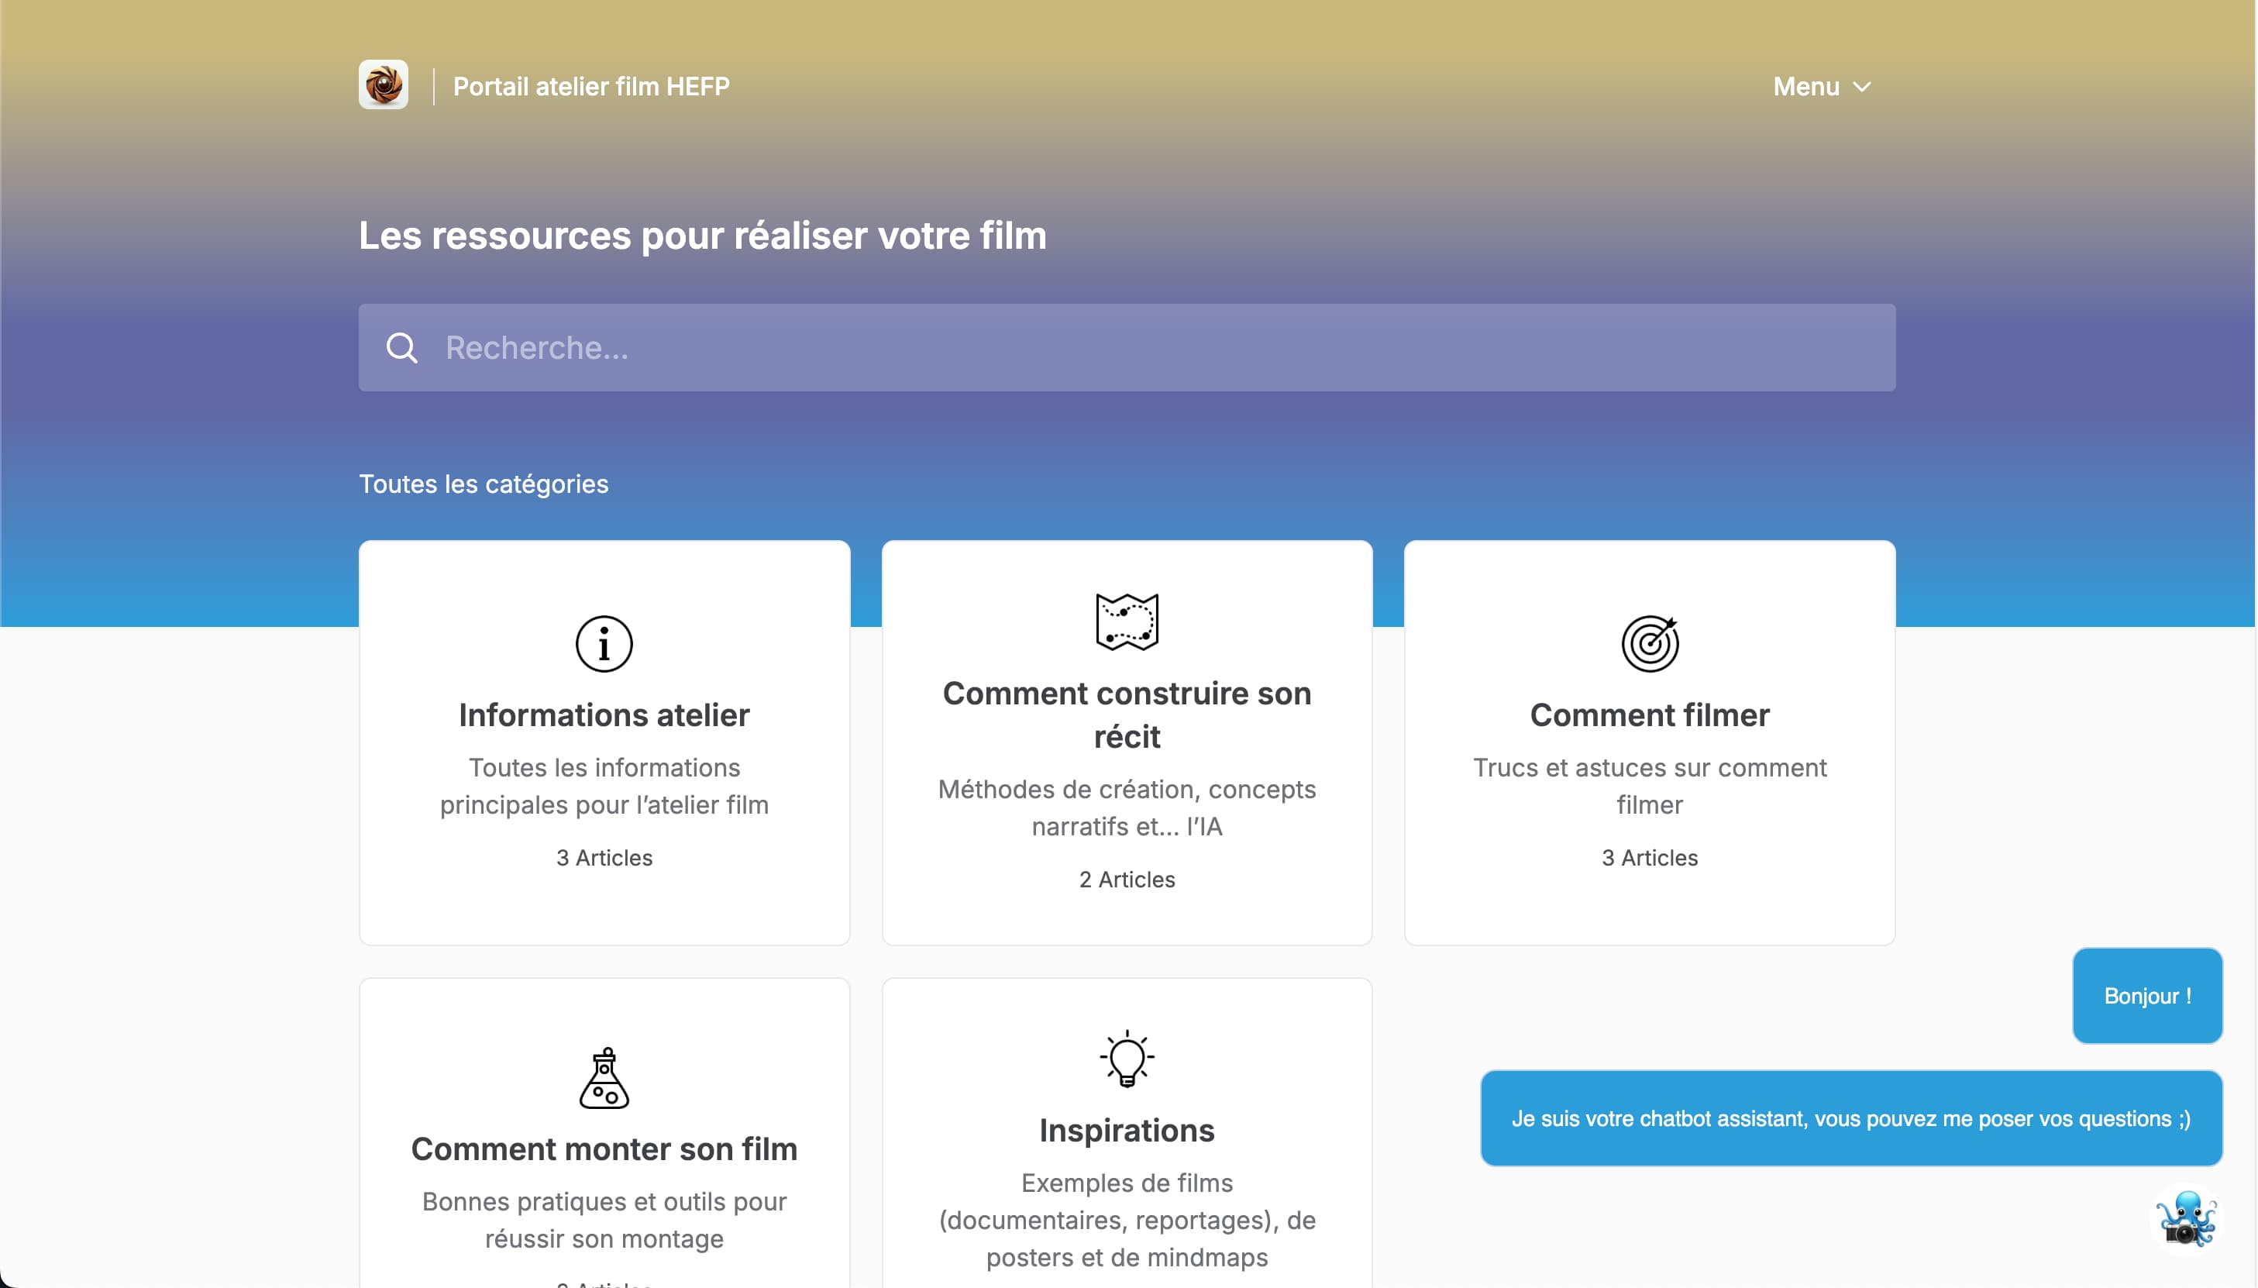Open the Inspirations category title
2258x1288 pixels.
(x=1126, y=1130)
